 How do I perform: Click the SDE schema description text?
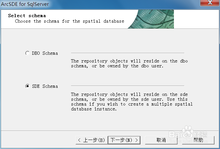[x=132, y=101]
